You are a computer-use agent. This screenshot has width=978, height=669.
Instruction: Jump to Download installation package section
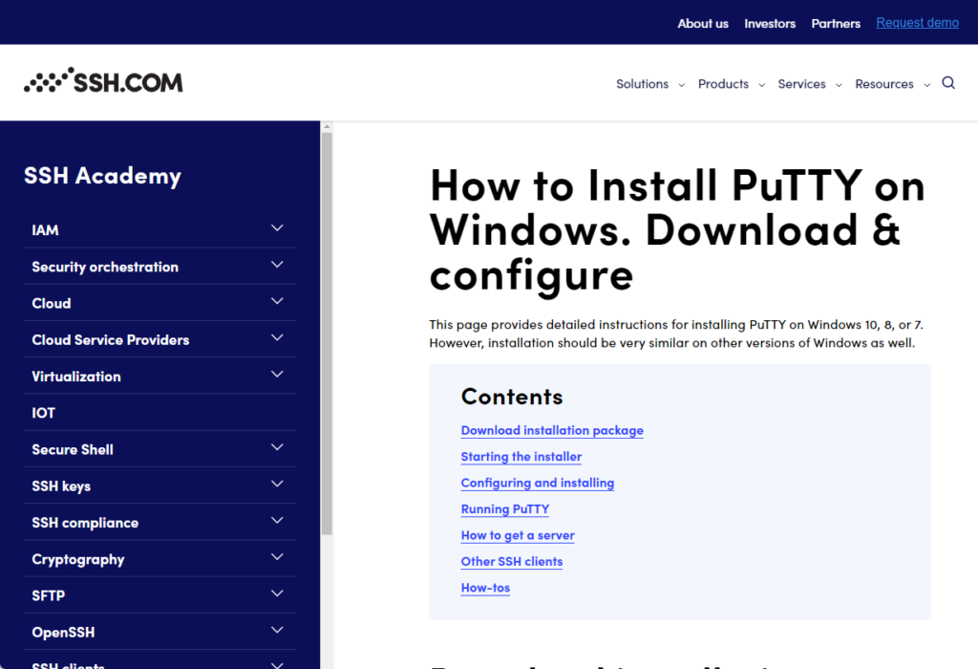point(552,431)
